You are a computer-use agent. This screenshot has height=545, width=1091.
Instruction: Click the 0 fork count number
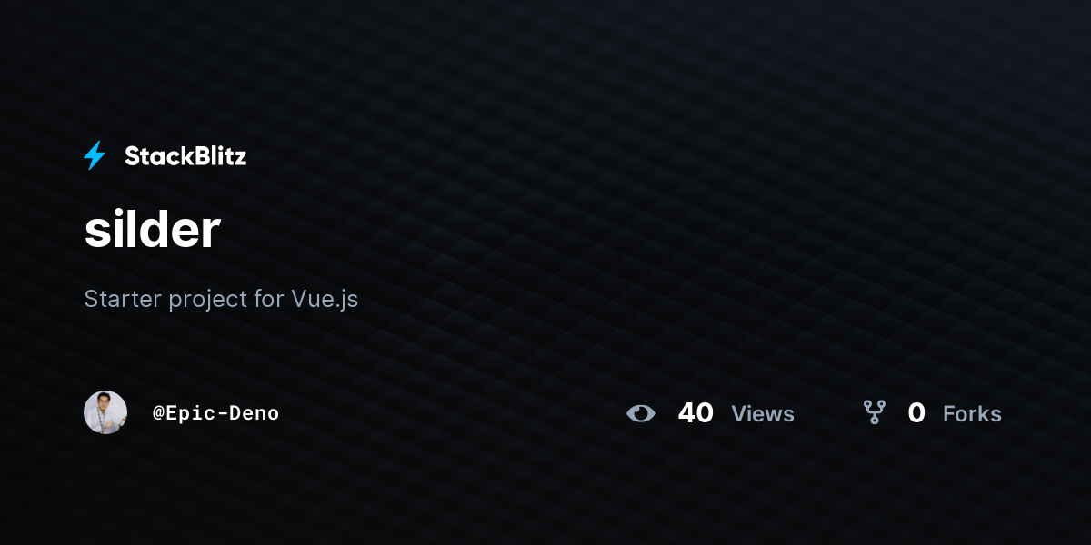click(916, 413)
